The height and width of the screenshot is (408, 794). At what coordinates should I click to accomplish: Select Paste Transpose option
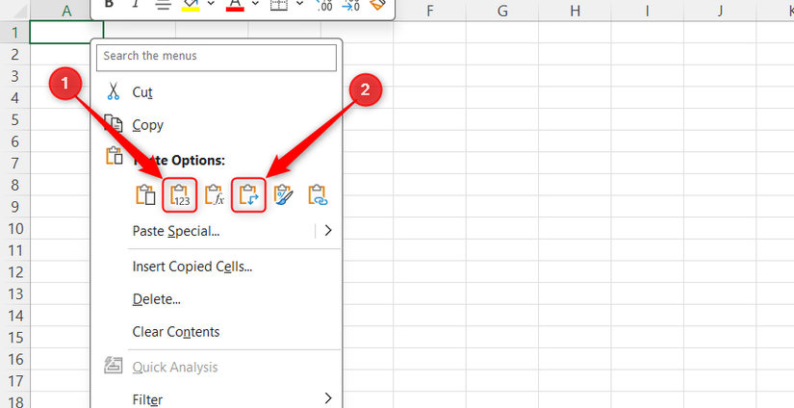coord(248,195)
